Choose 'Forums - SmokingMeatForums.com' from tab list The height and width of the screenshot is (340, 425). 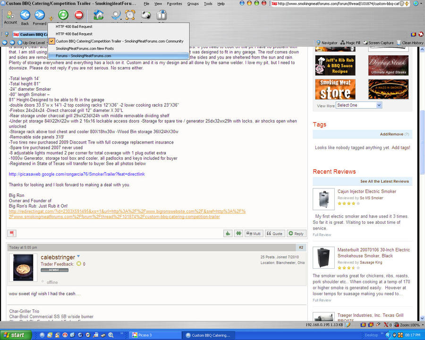[83, 56]
